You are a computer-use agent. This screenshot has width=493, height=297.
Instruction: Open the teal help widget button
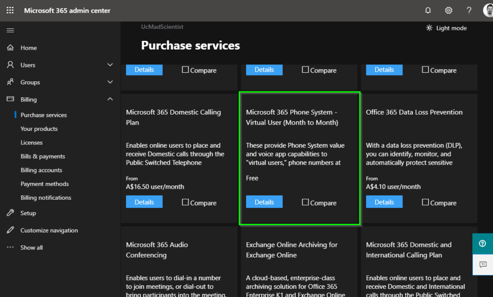482,244
